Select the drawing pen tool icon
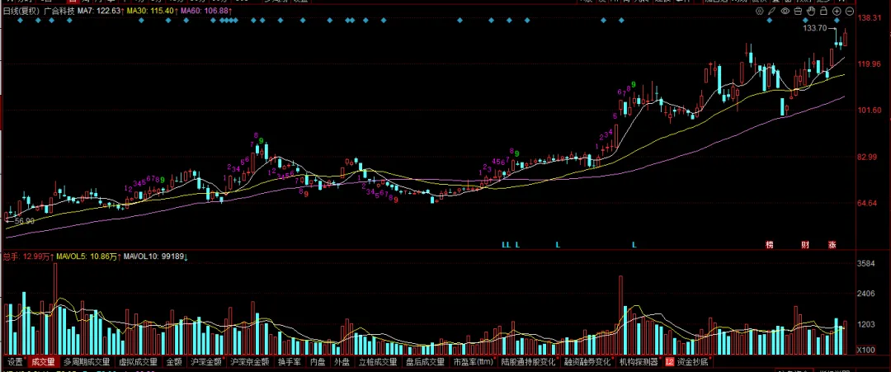The width and height of the screenshot is (891, 372). coord(772,11)
